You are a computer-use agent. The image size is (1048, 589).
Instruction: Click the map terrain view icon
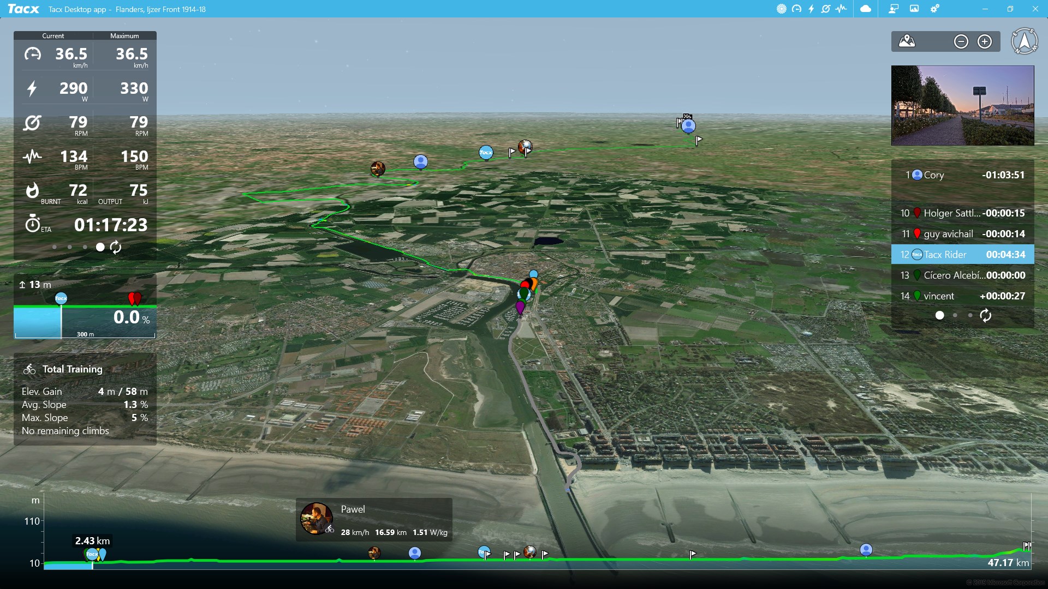907,41
